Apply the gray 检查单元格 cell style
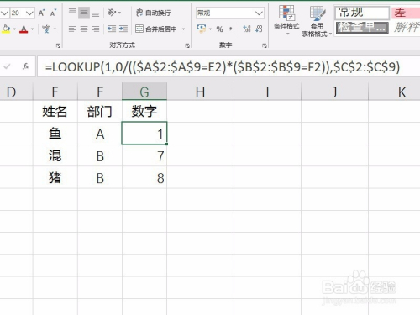 (362, 27)
